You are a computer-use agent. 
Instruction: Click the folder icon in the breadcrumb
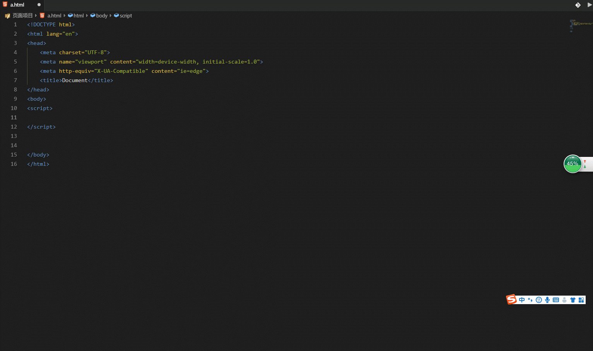pyautogui.click(x=7, y=16)
